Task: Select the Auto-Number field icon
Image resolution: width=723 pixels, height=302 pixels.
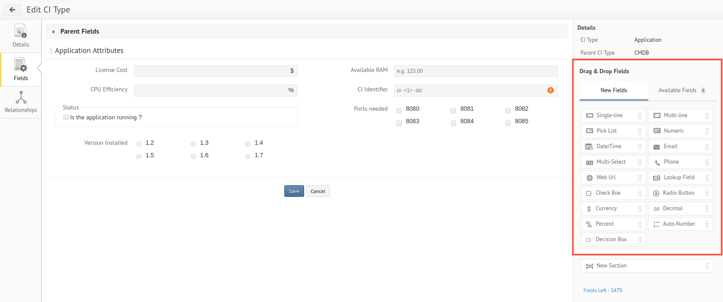Action: [656, 224]
